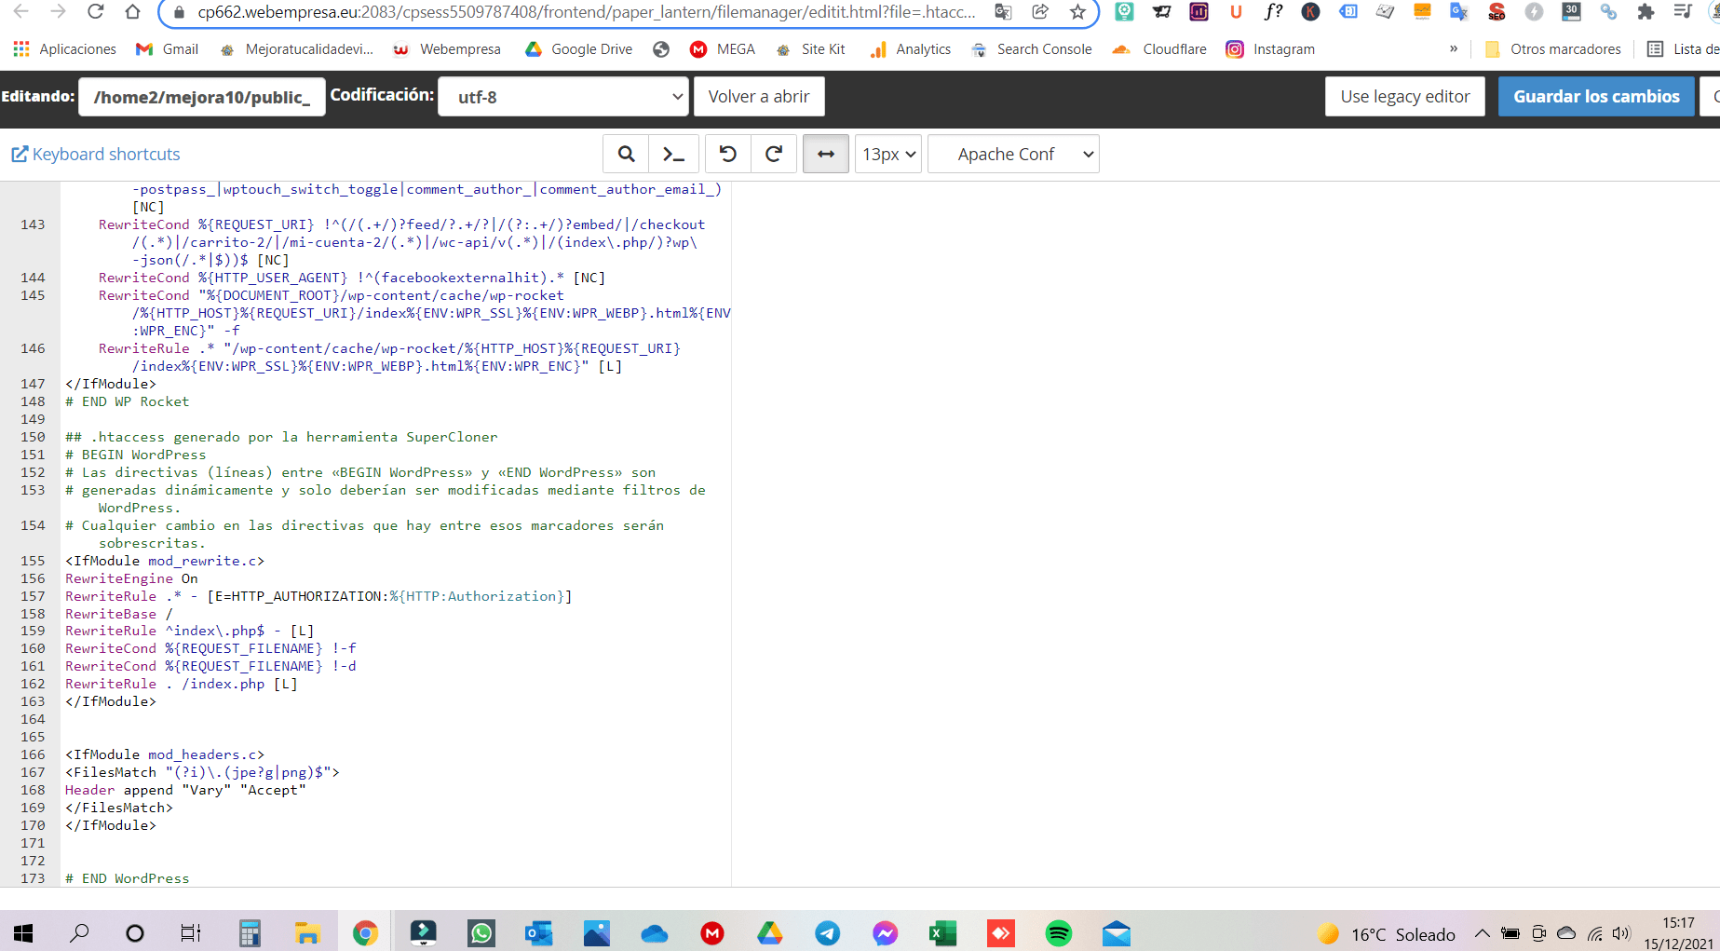Open the Apache Conf syntax dropdown
1720x951 pixels.
pyautogui.click(x=1014, y=154)
